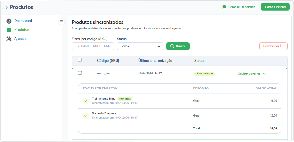Click the sync date 10/04/2026, 14:47 in the micro_test row

[150, 73]
